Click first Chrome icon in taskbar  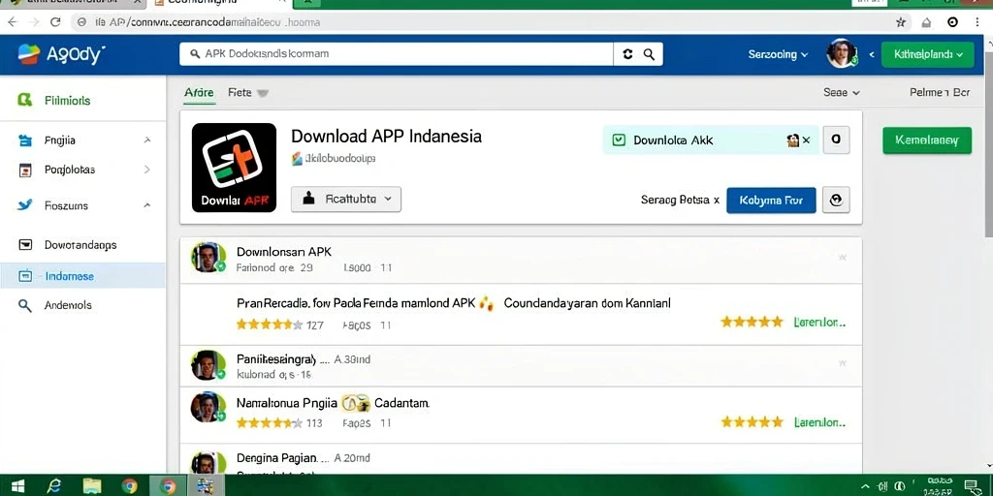[x=129, y=486]
